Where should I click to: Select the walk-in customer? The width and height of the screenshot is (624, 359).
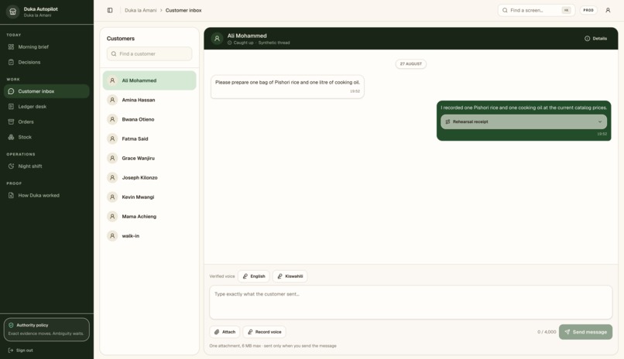[149, 236]
